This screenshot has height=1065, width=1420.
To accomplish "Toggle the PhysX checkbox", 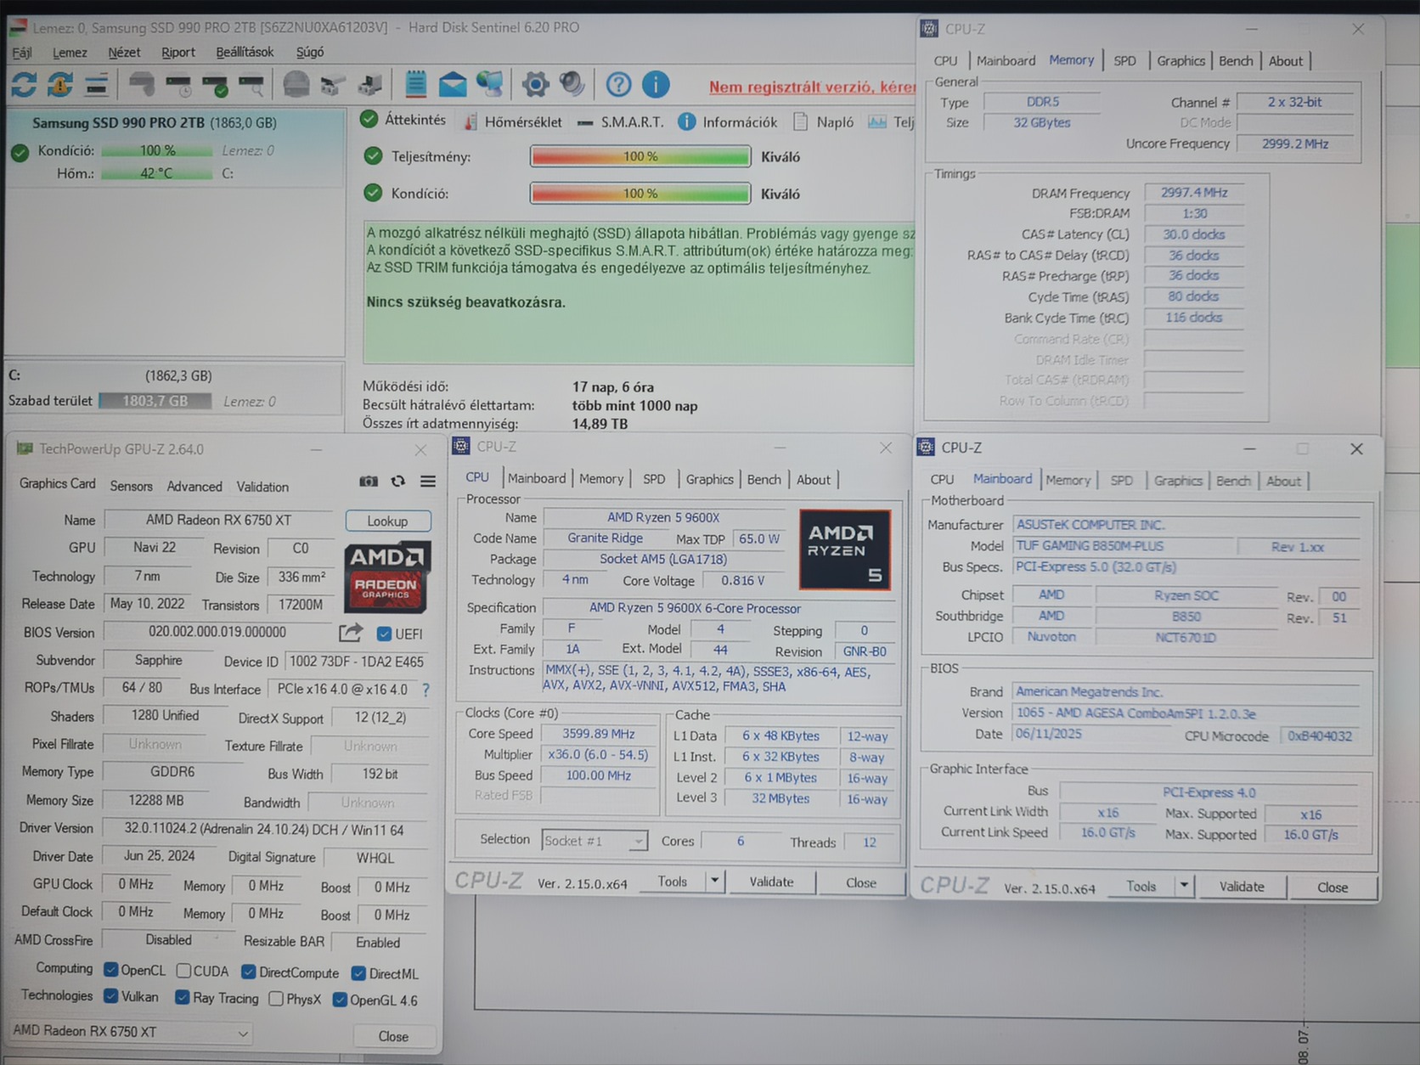I will coord(275,999).
